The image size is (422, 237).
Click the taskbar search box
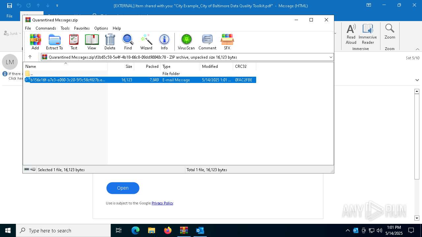click(x=63, y=230)
